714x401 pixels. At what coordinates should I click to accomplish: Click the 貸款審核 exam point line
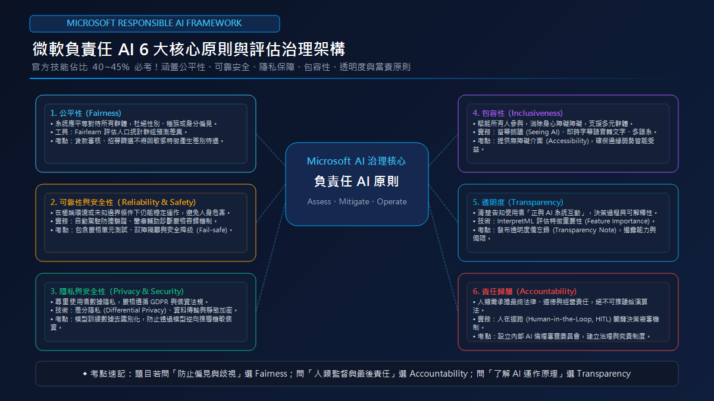pyautogui.click(x=138, y=141)
